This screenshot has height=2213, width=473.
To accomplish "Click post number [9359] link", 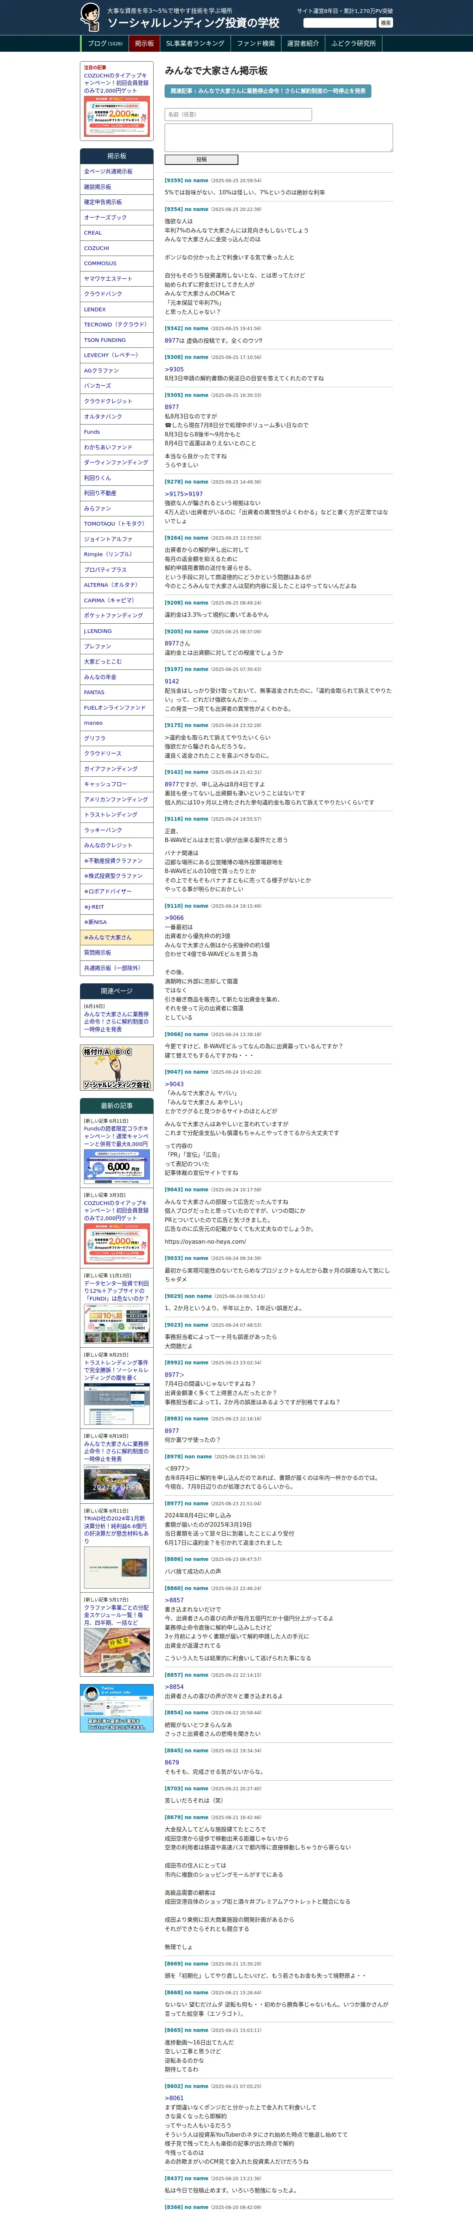I will [174, 180].
